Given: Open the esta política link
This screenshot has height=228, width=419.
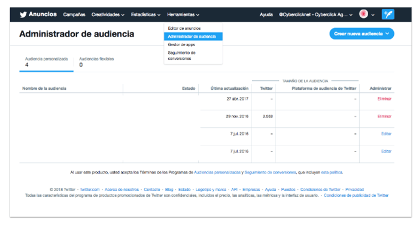Looking at the screenshot, I should [332, 172].
